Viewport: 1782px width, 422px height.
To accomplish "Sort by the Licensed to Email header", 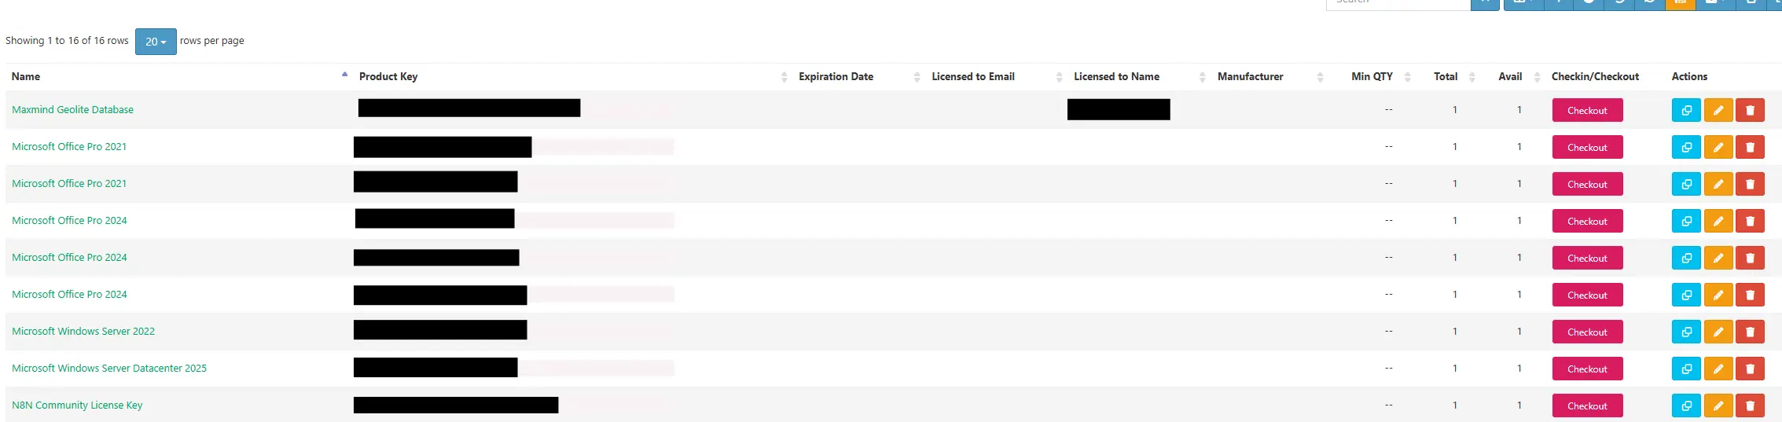I will coord(973,76).
